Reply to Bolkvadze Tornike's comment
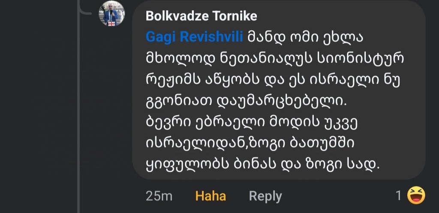 pos(265,196)
